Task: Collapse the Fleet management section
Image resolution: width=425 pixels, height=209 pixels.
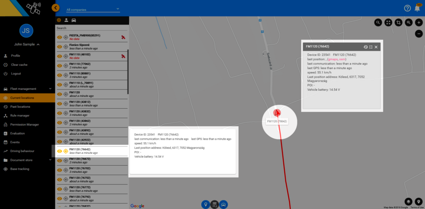Action: pos(50,88)
